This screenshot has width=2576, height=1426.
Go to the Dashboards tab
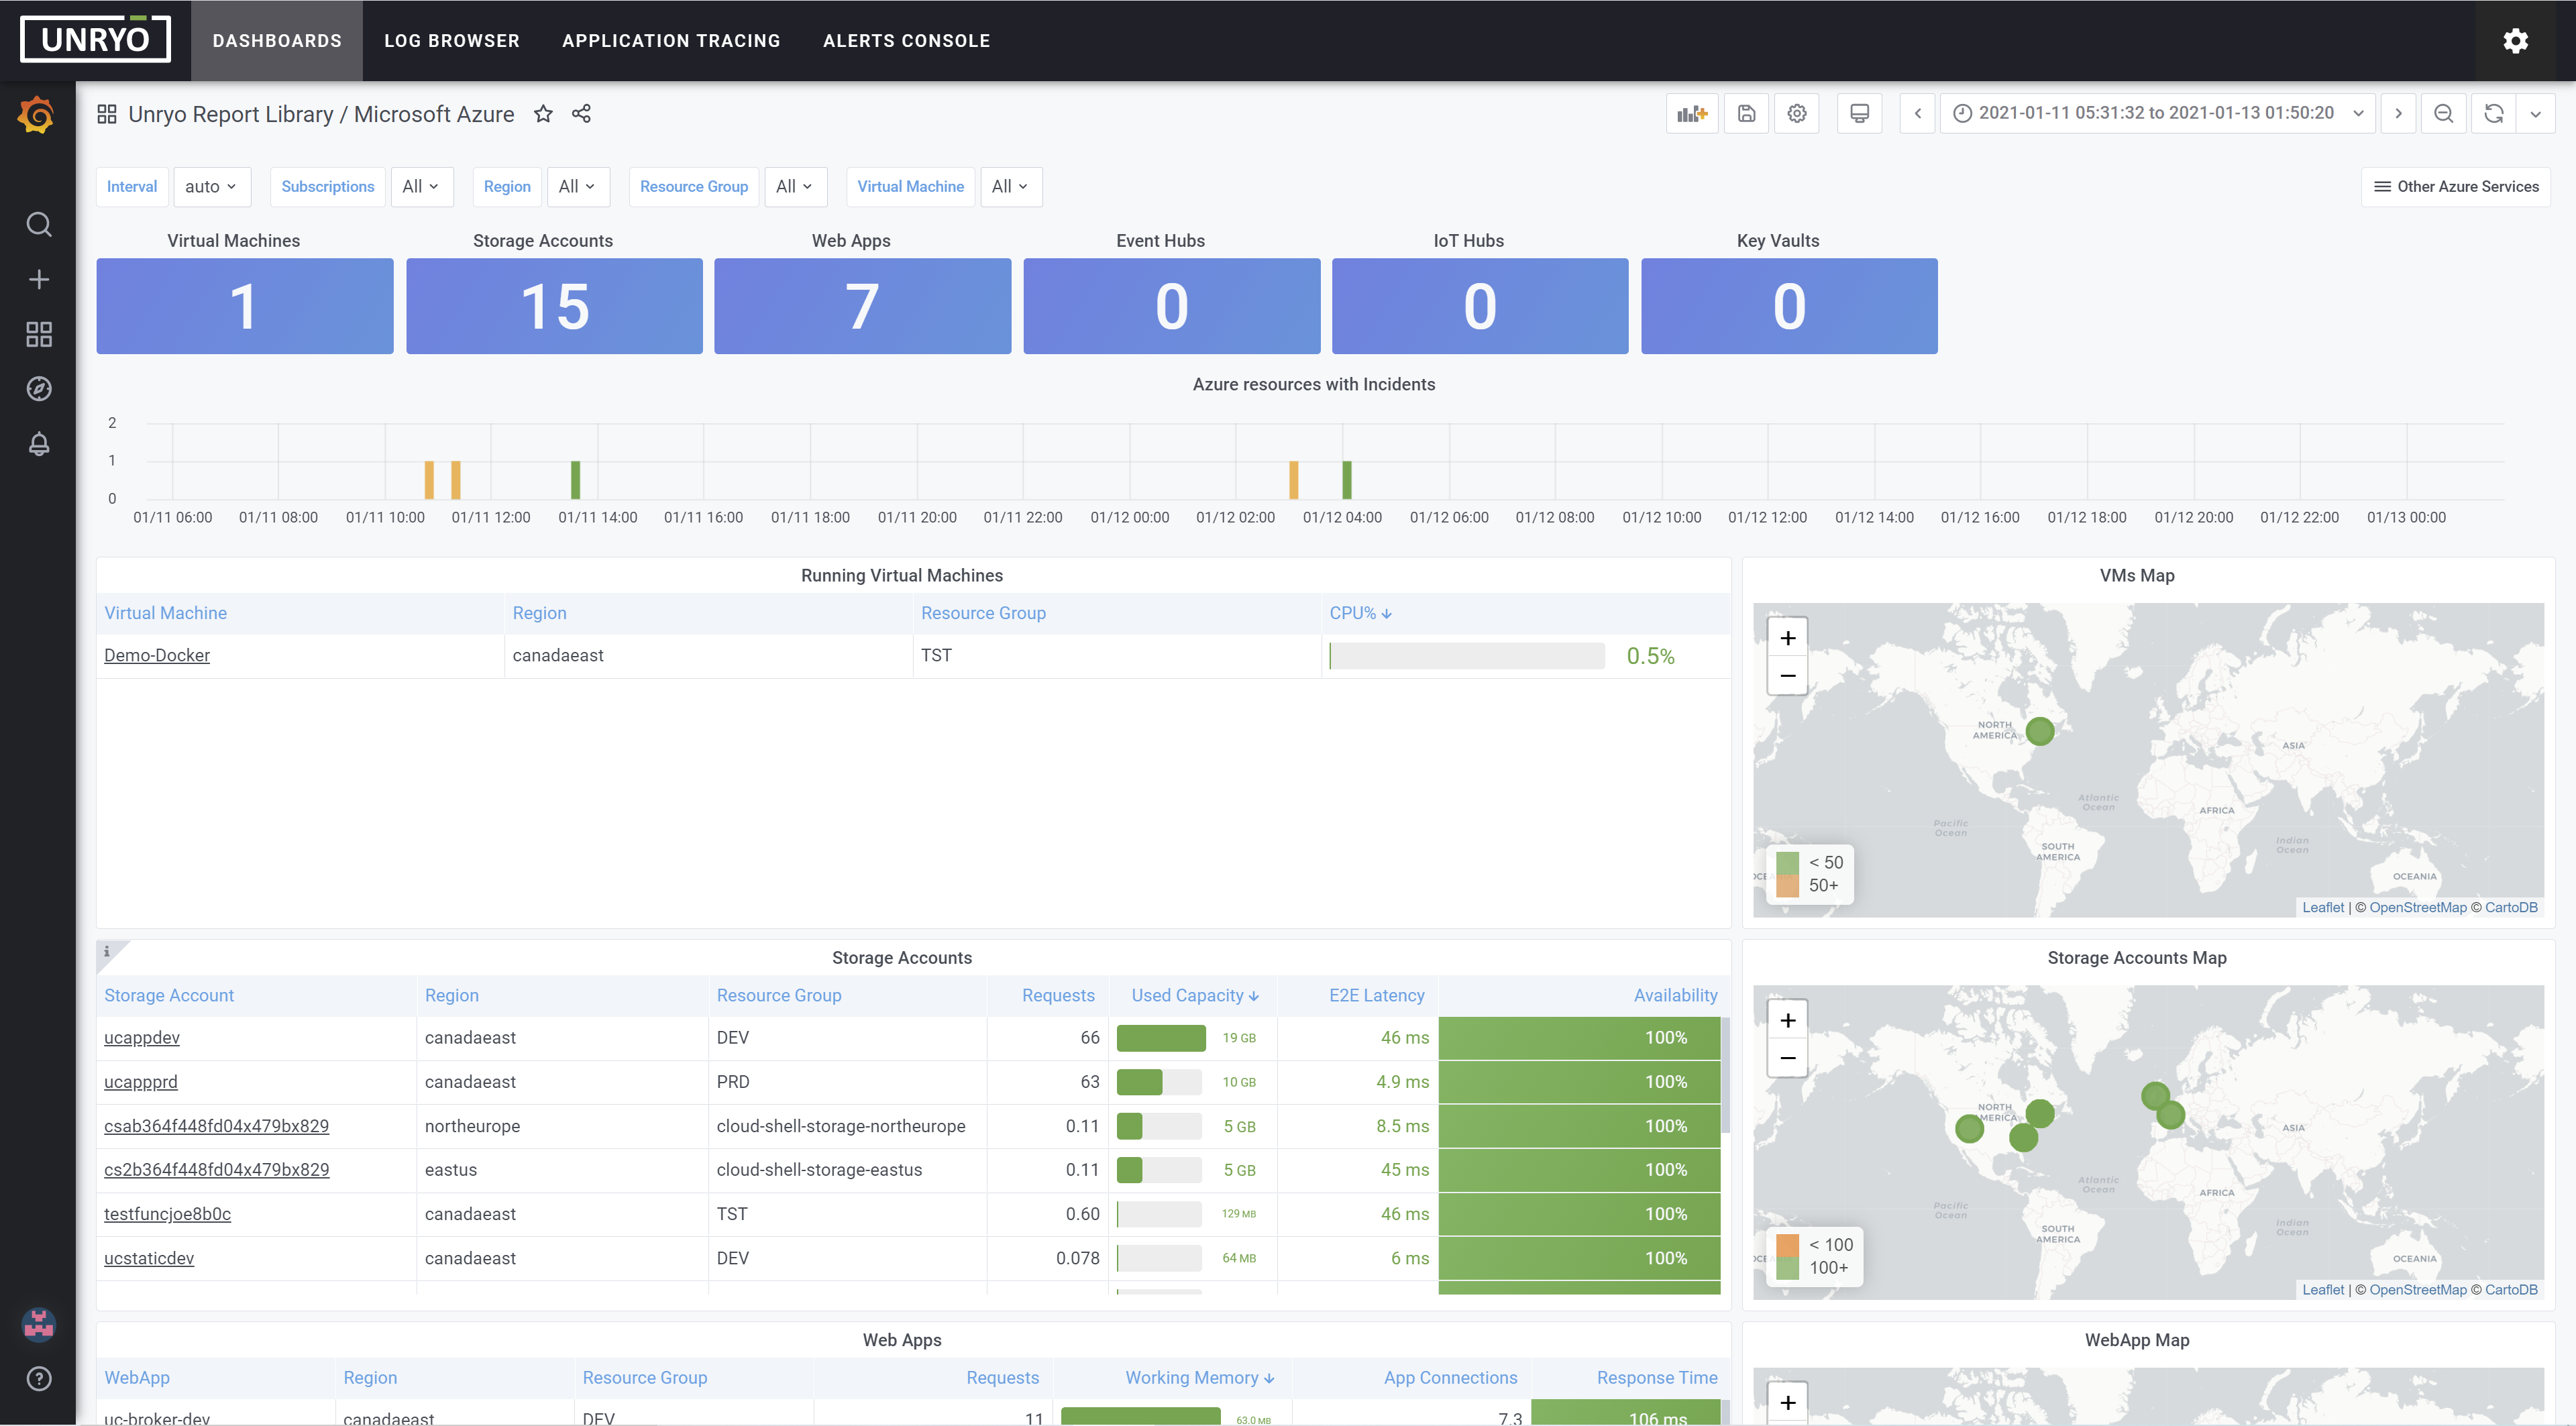click(x=277, y=41)
